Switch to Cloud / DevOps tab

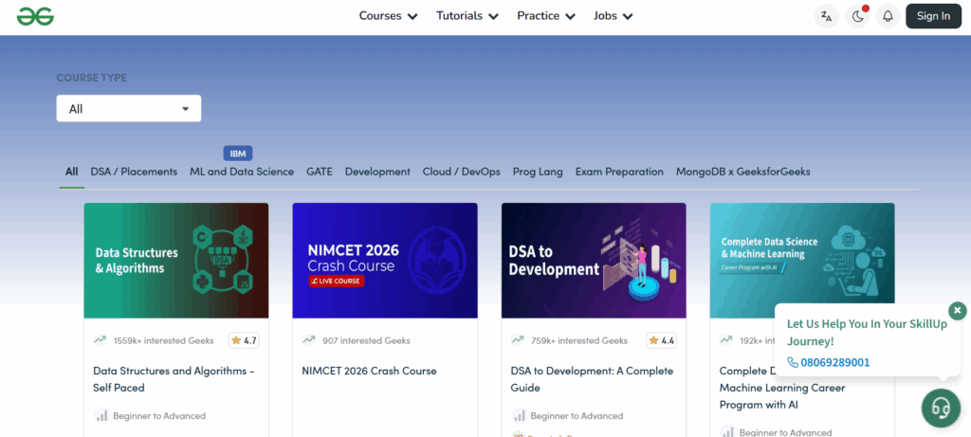tap(462, 173)
